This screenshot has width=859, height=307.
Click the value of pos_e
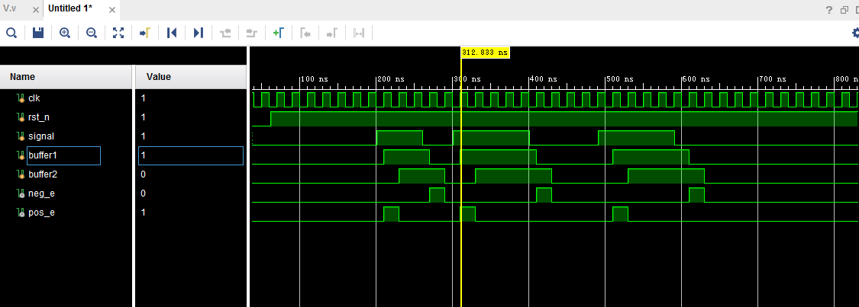144,213
